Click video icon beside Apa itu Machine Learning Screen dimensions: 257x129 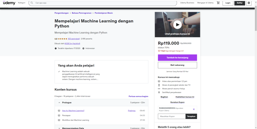coord(59,110)
